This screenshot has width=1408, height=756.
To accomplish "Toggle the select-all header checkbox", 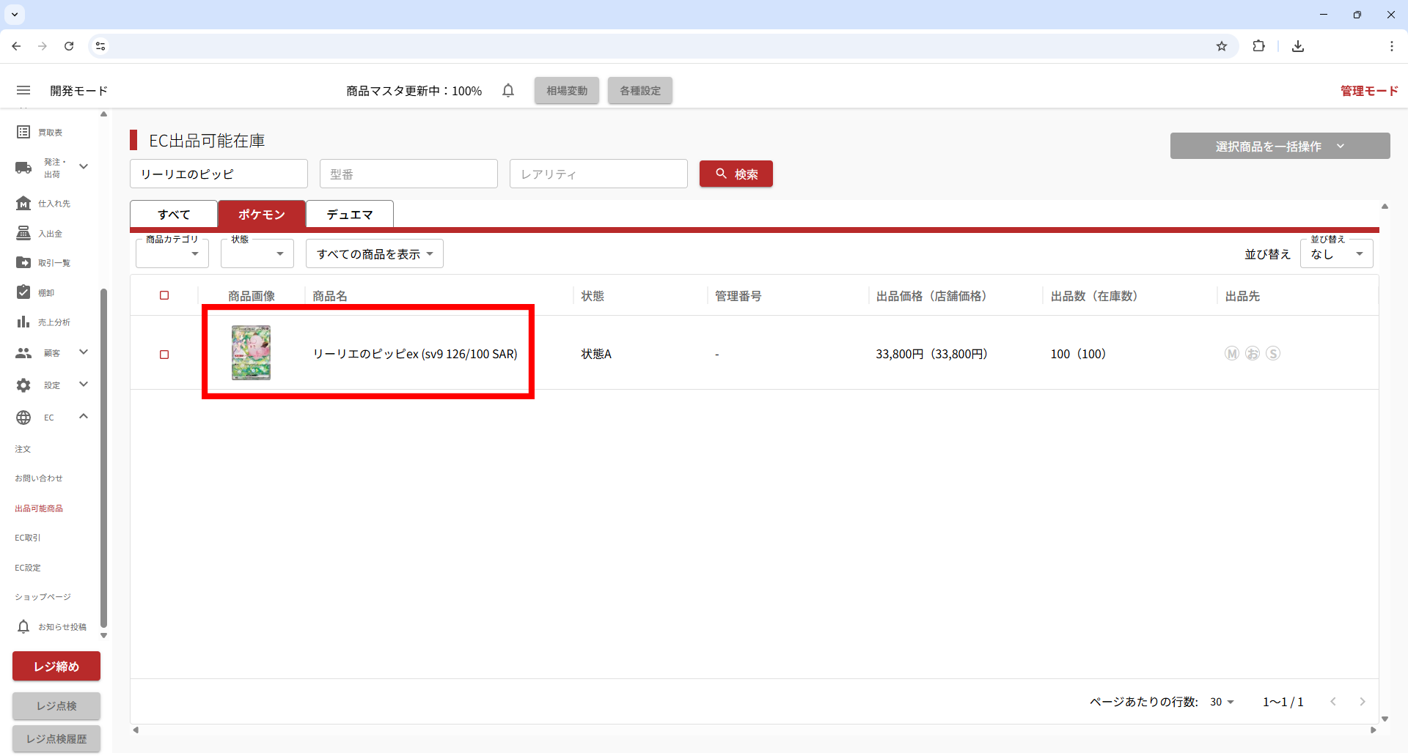I will click(x=164, y=295).
